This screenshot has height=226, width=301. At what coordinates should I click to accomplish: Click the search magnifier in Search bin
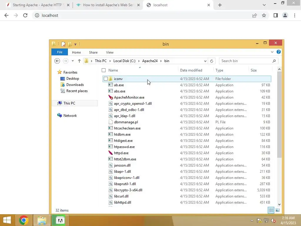[x=274, y=61]
